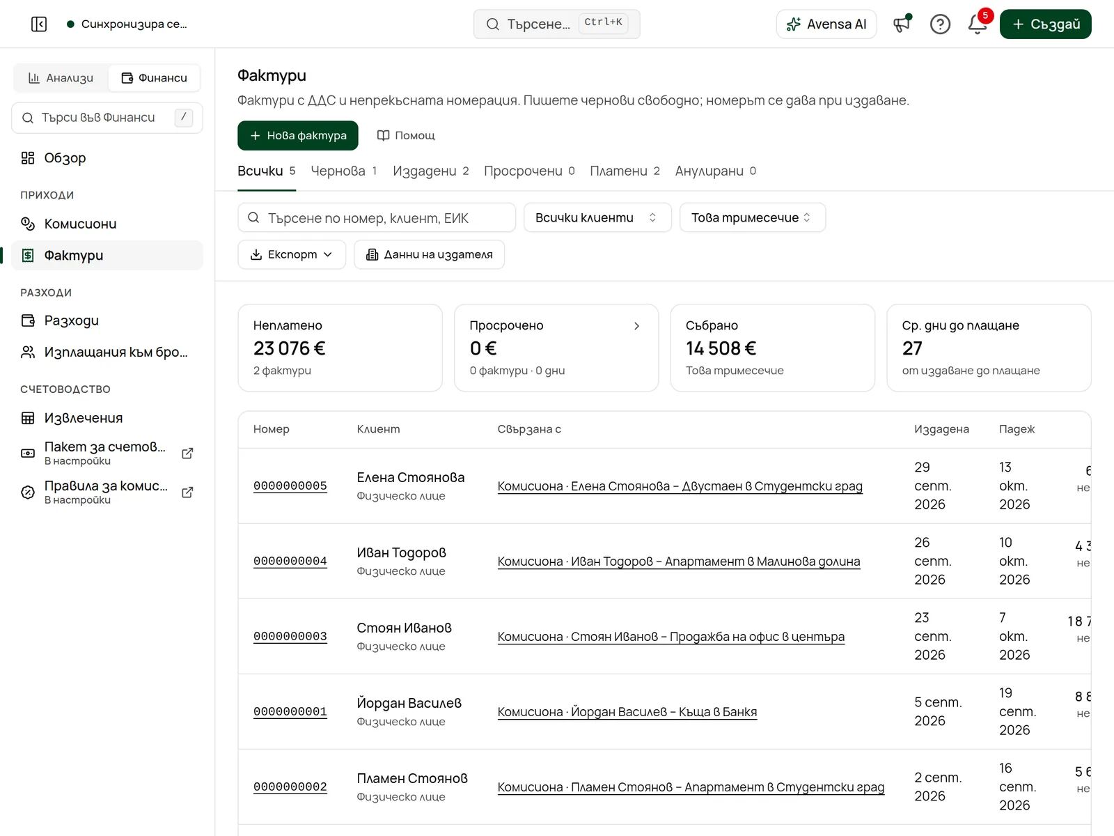Open Обзор in sidebar
This screenshot has height=836, width=1114.
107,158
